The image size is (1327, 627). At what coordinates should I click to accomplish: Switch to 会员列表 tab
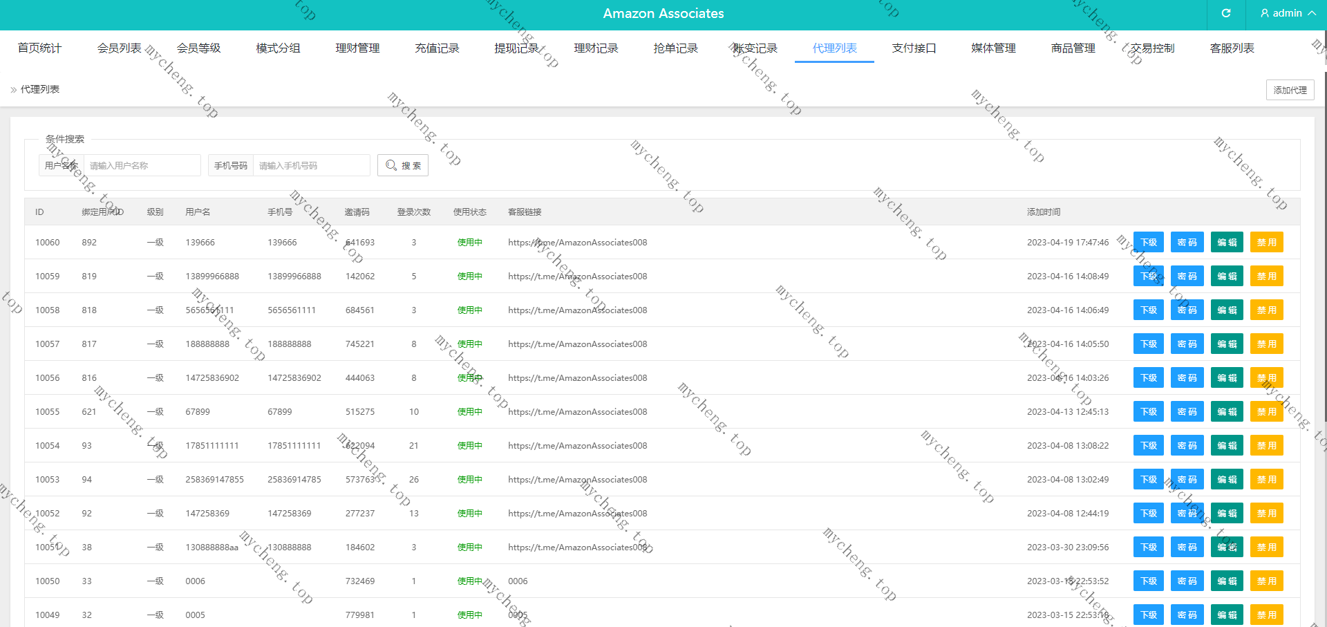(119, 48)
